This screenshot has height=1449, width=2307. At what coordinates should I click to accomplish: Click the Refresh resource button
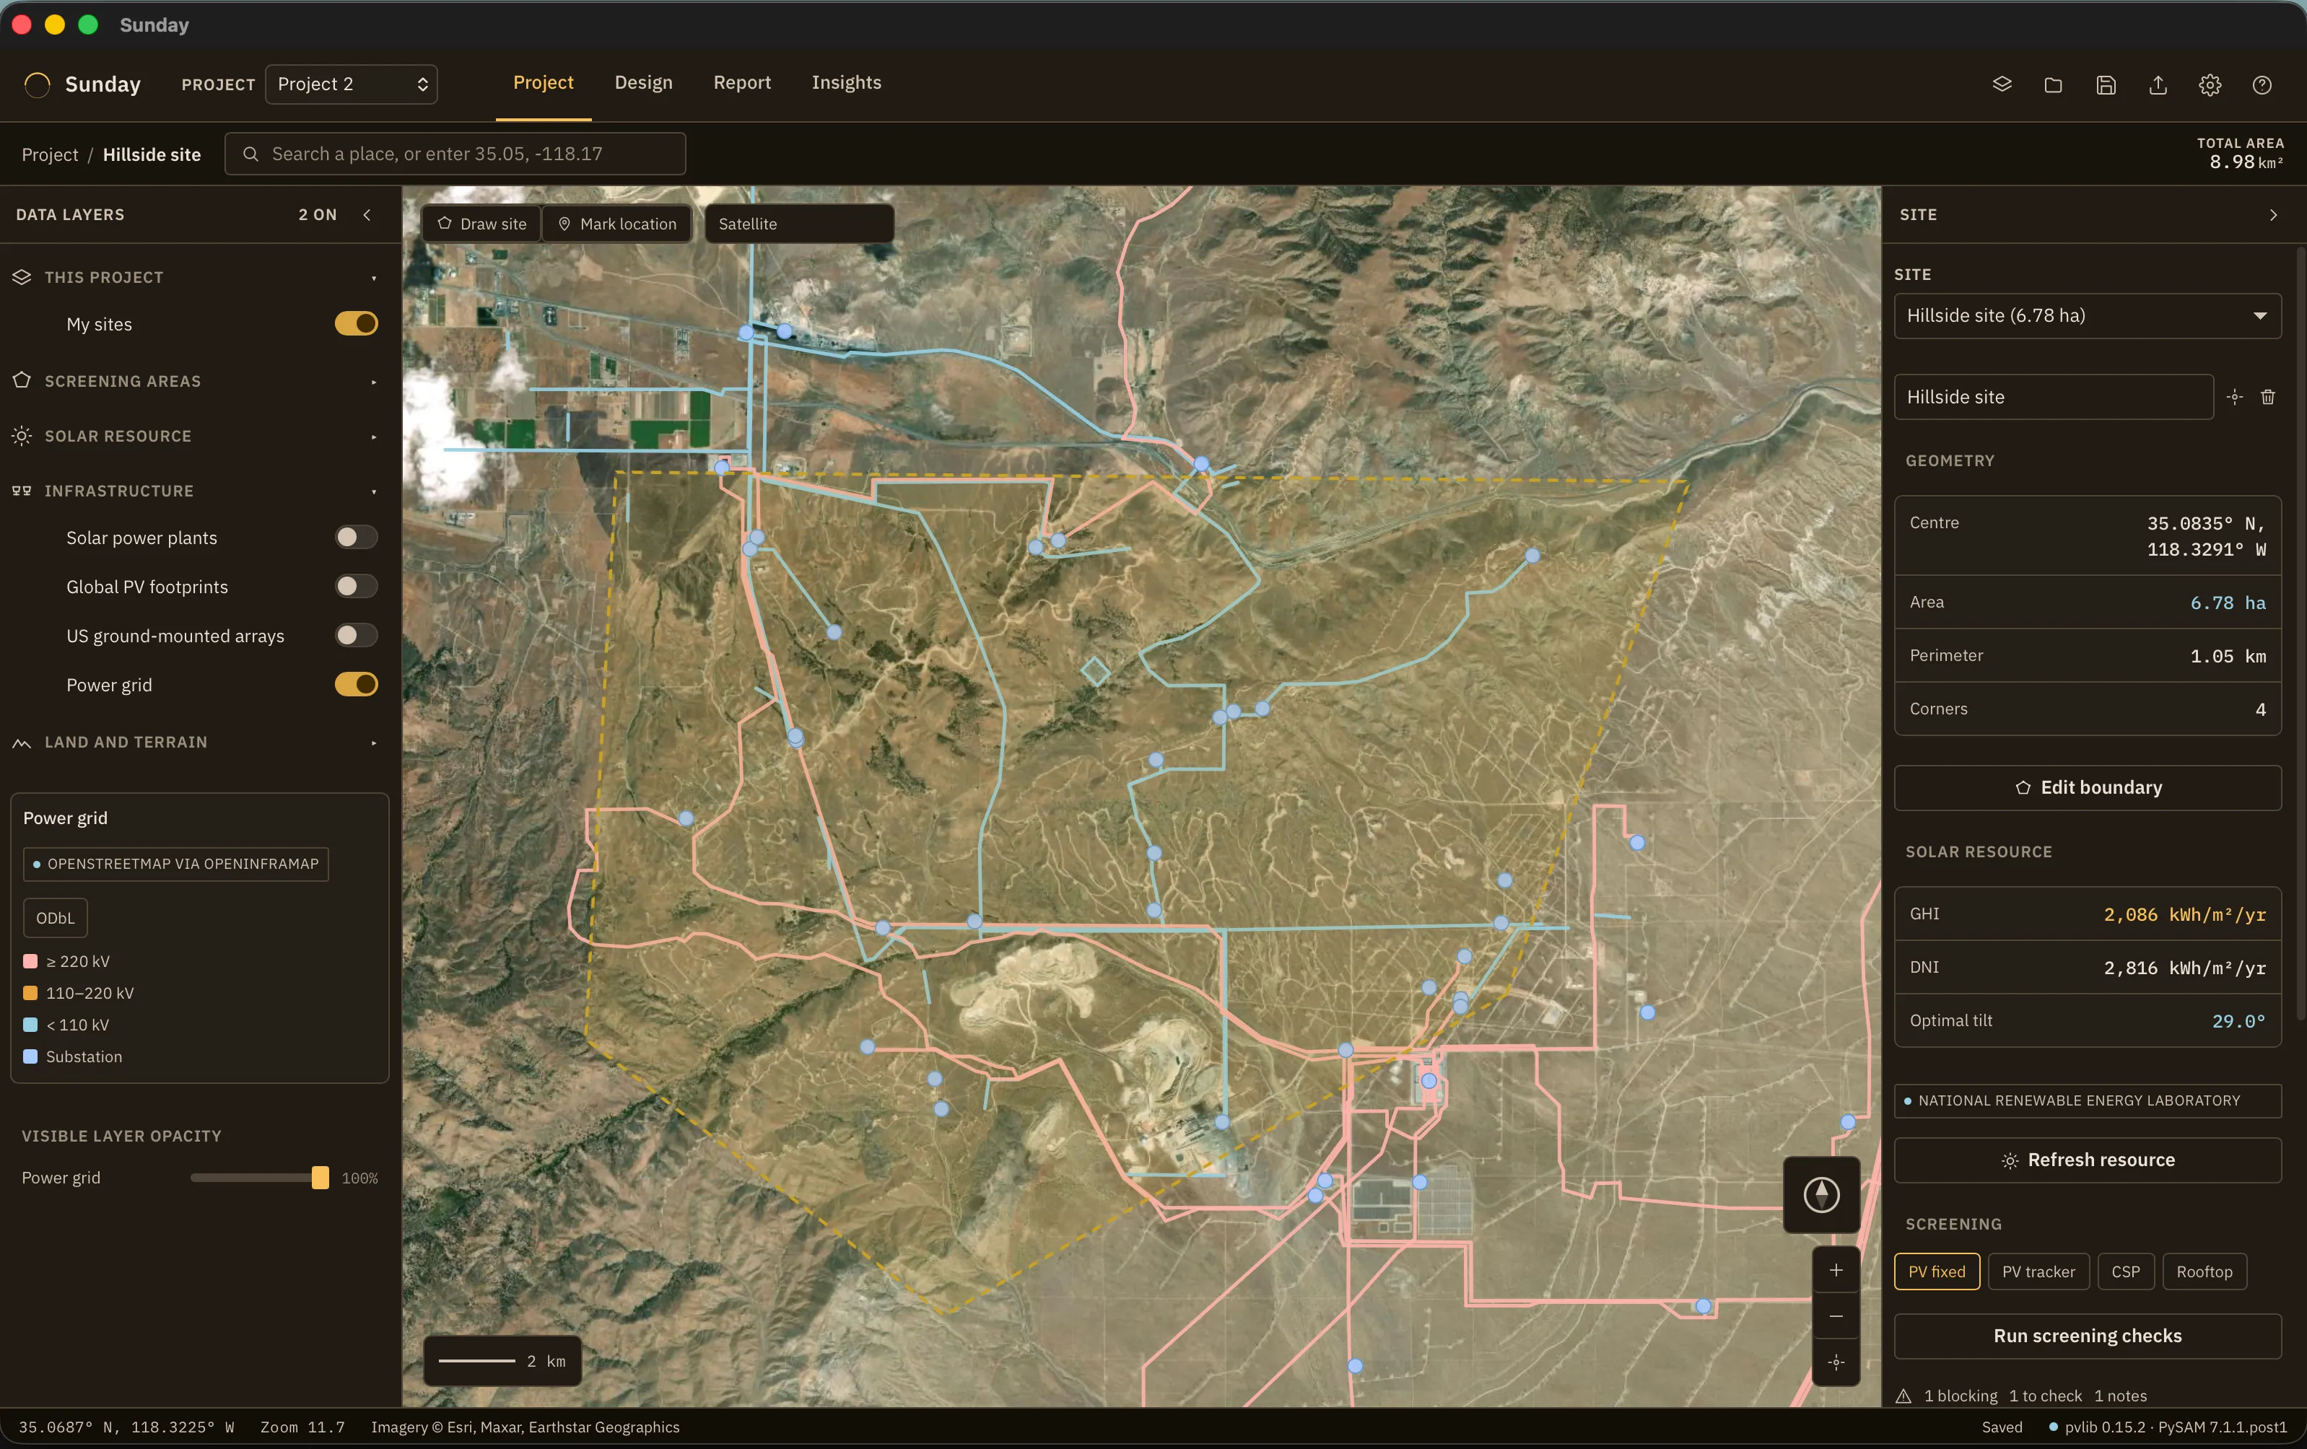(x=2087, y=1160)
